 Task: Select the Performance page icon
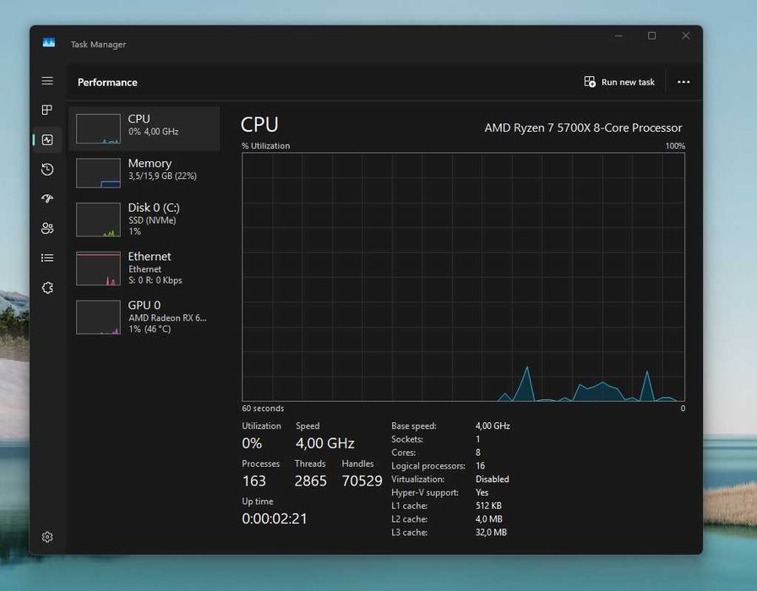click(x=47, y=139)
